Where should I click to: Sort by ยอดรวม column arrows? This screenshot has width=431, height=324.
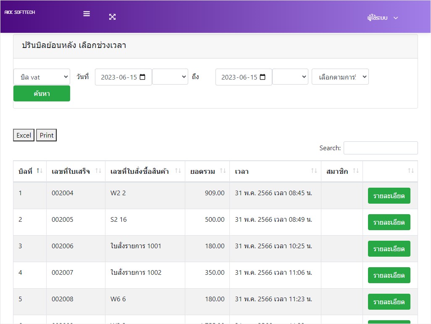[x=223, y=171]
